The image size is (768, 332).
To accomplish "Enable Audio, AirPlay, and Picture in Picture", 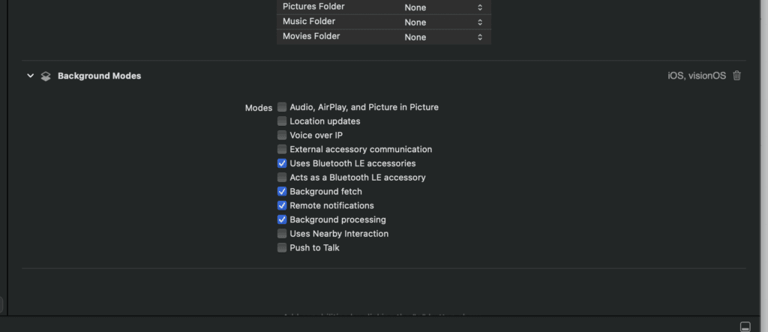I will tap(282, 107).
